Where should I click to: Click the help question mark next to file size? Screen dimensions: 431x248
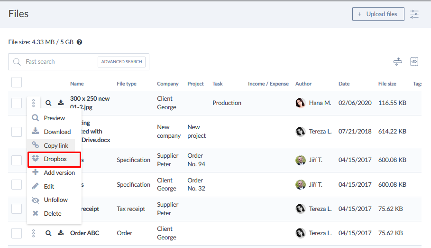[80, 42]
